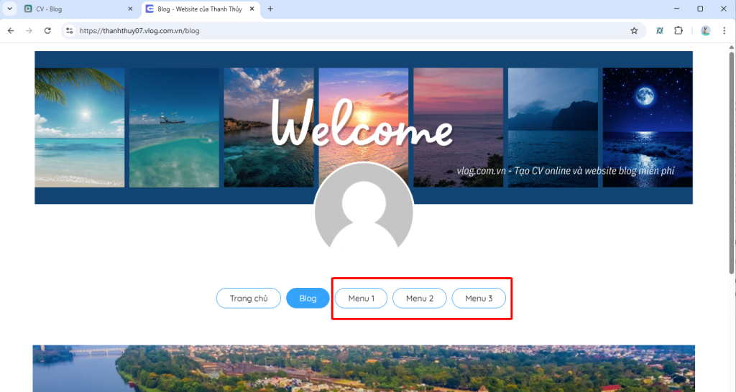Open the Trang chủ menu button
The width and height of the screenshot is (736, 392).
[248, 298]
